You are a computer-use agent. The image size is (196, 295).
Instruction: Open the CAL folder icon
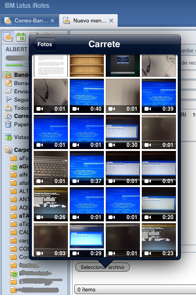coord(13,232)
